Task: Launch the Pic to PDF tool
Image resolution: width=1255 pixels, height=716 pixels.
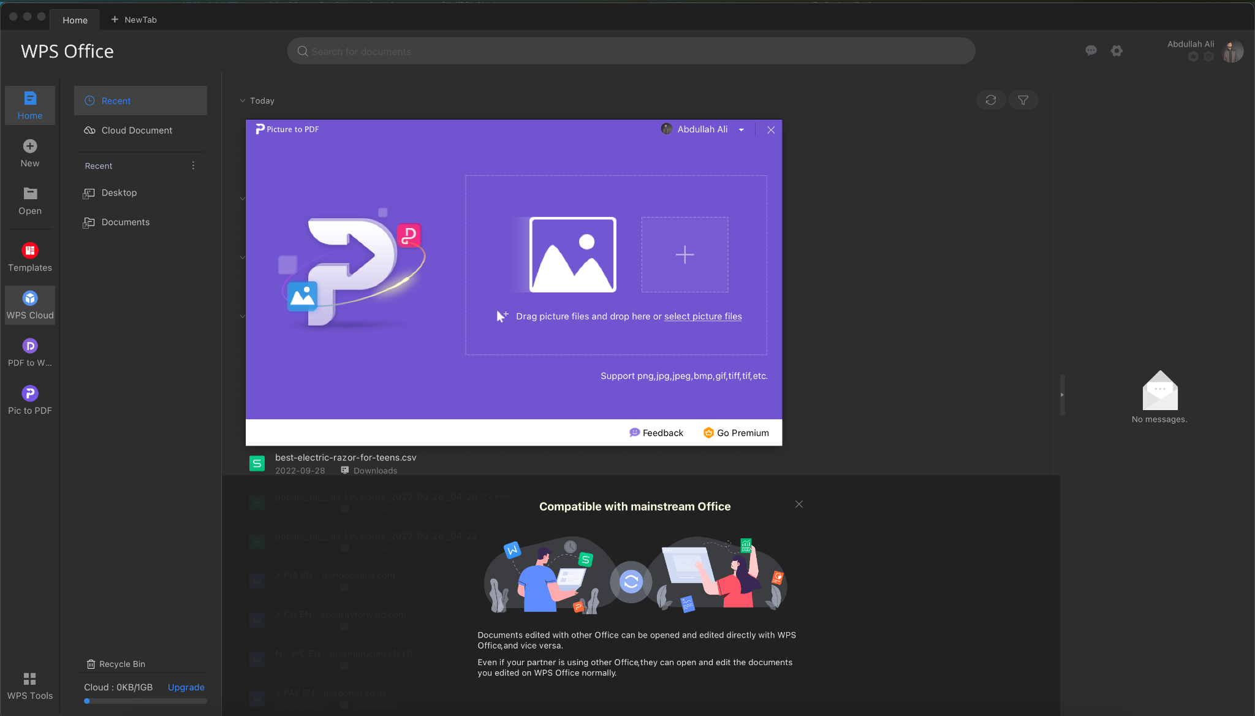Action: [30, 401]
